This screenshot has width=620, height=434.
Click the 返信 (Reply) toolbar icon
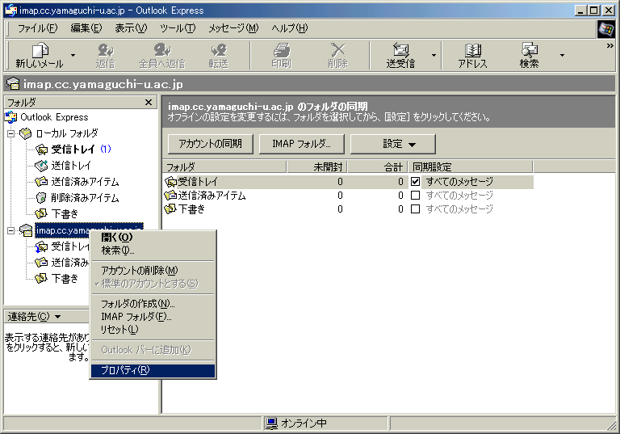[106, 56]
